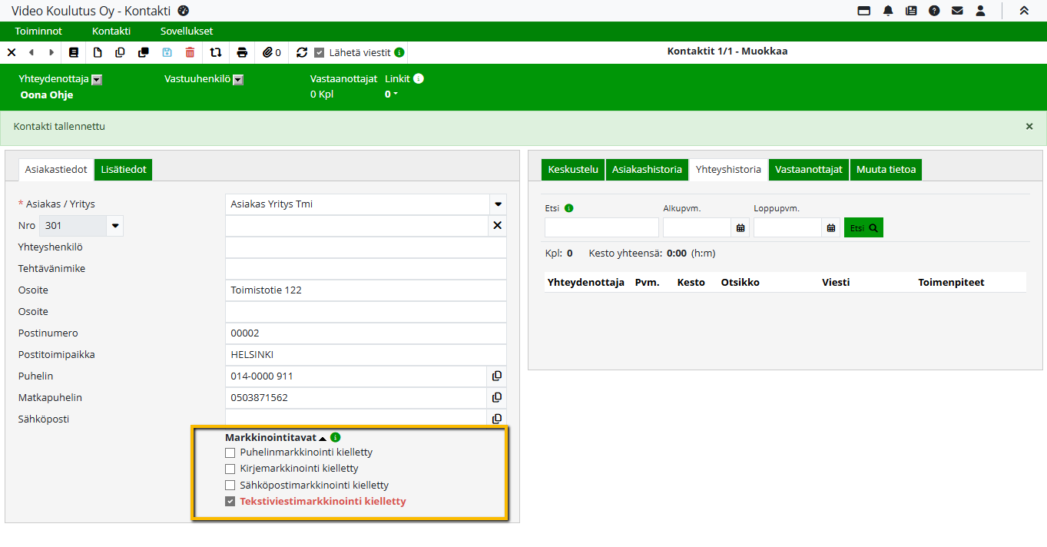Click the refresh arrows icon in toolbar
This screenshot has width=1047, height=547.
(x=302, y=52)
